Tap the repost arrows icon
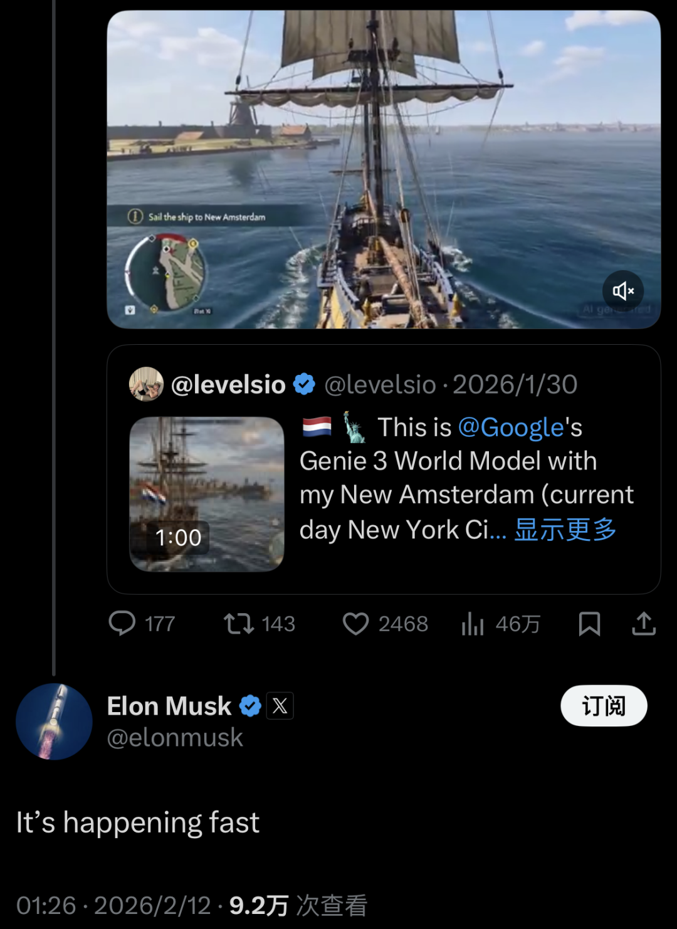The height and width of the screenshot is (929, 677). click(x=239, y=624)
